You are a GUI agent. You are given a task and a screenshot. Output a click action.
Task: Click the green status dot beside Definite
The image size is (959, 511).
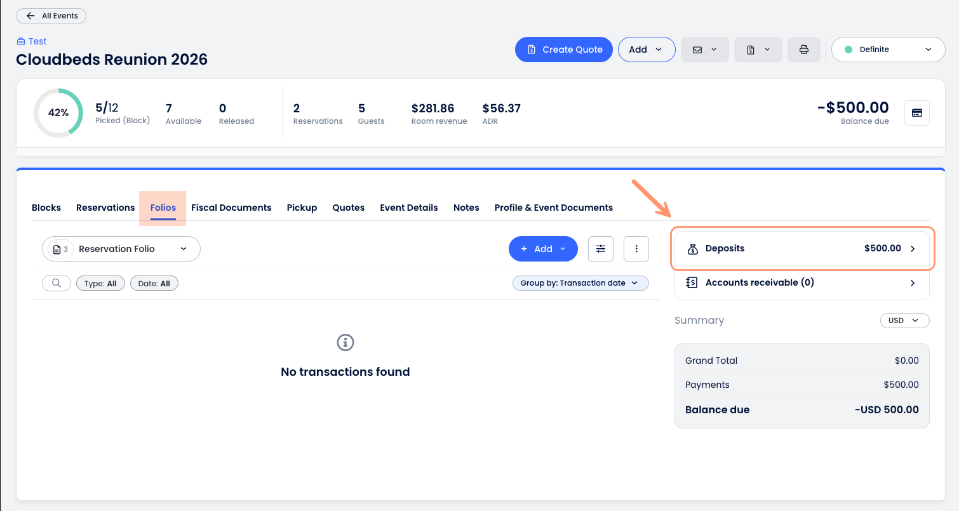click(x=848, y=50)
